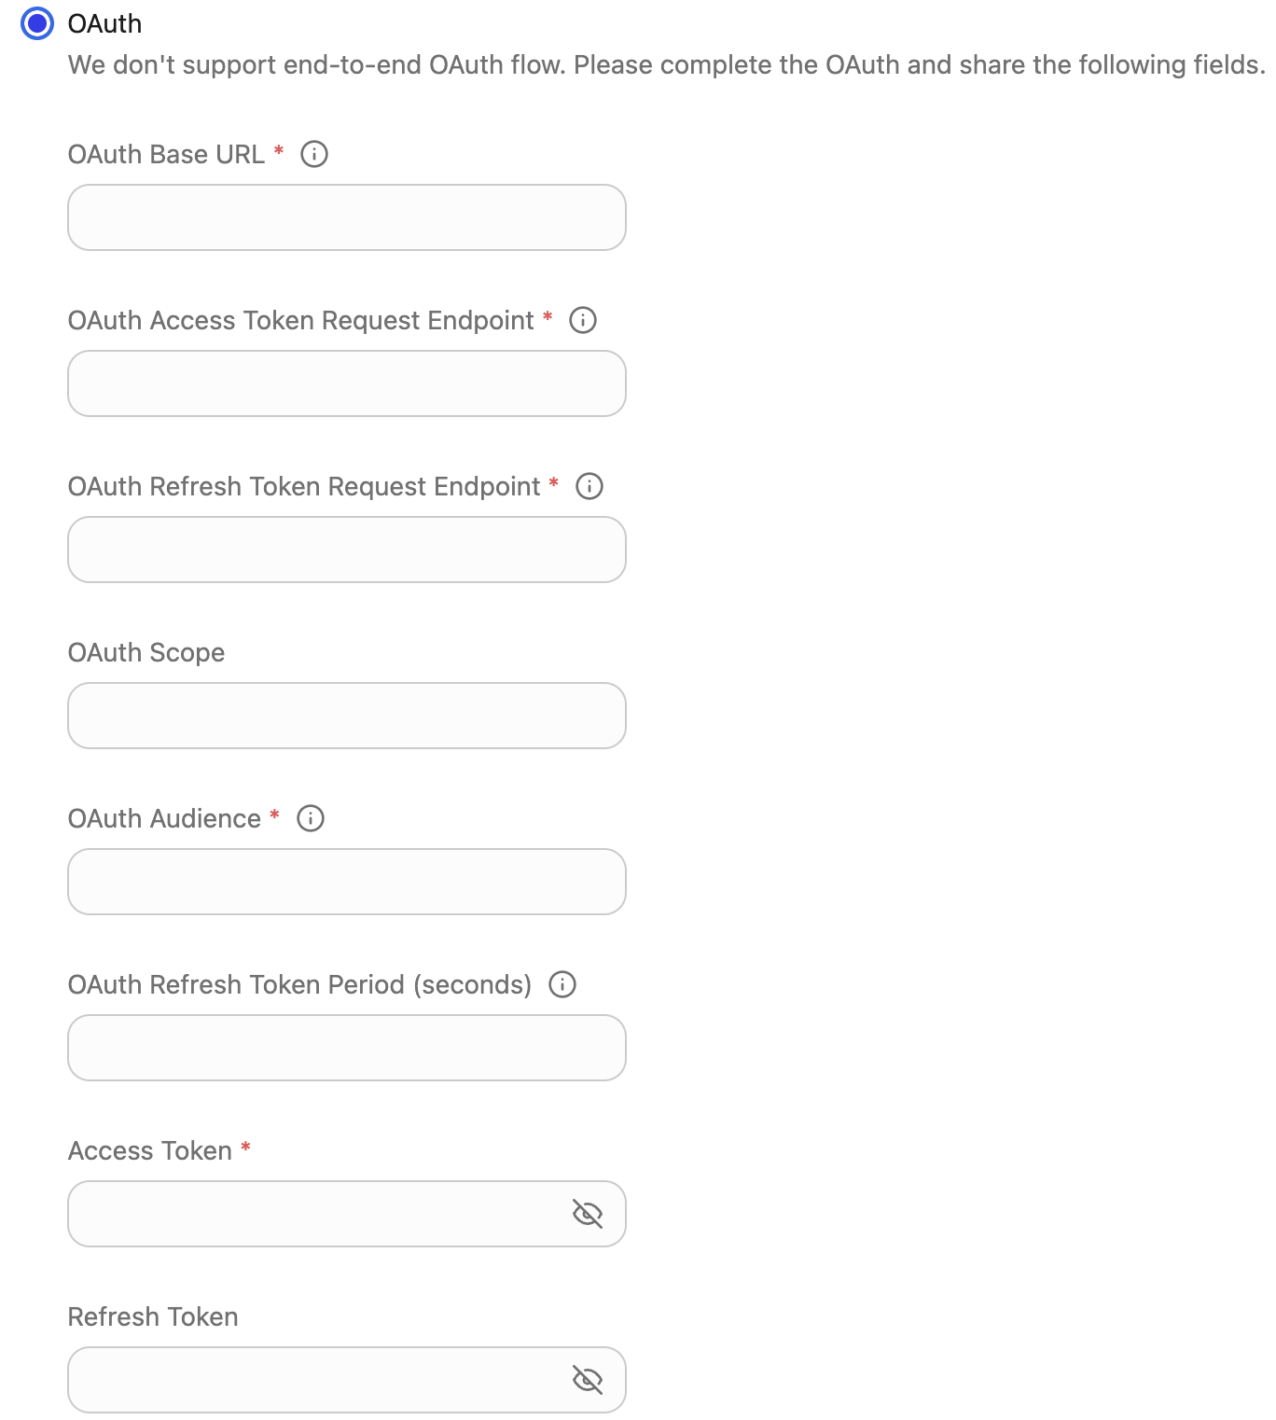The width and height of the screenshot is (1276, 1420).
Task: Click info icon for Refresh Token Request Endpoint
Action: coord(589,486)
